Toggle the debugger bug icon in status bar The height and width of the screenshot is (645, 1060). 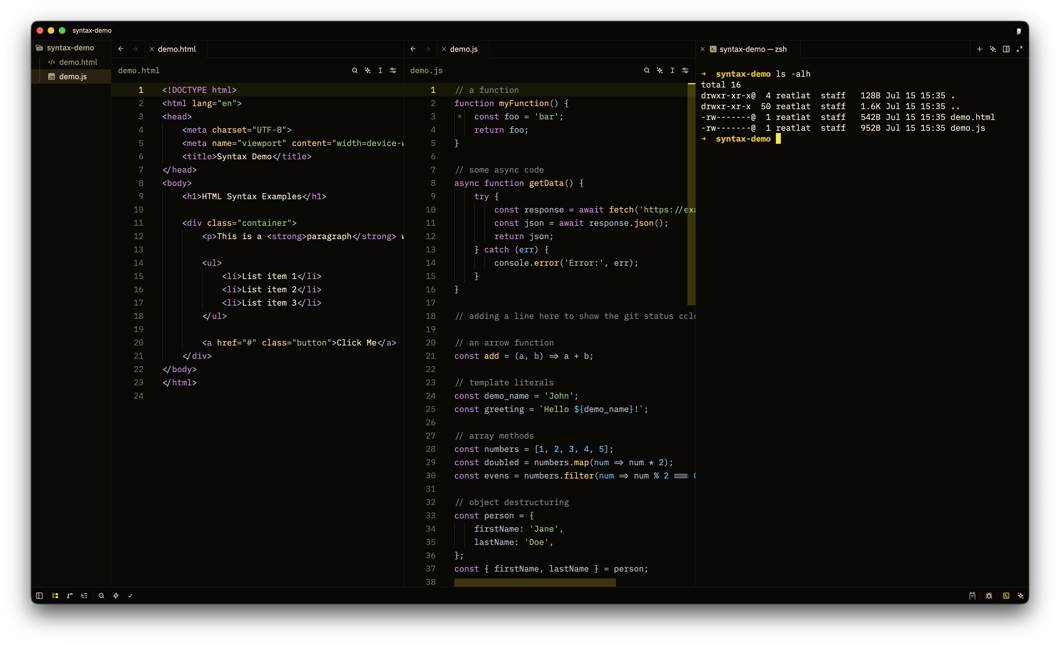click(x=989, y=596)
